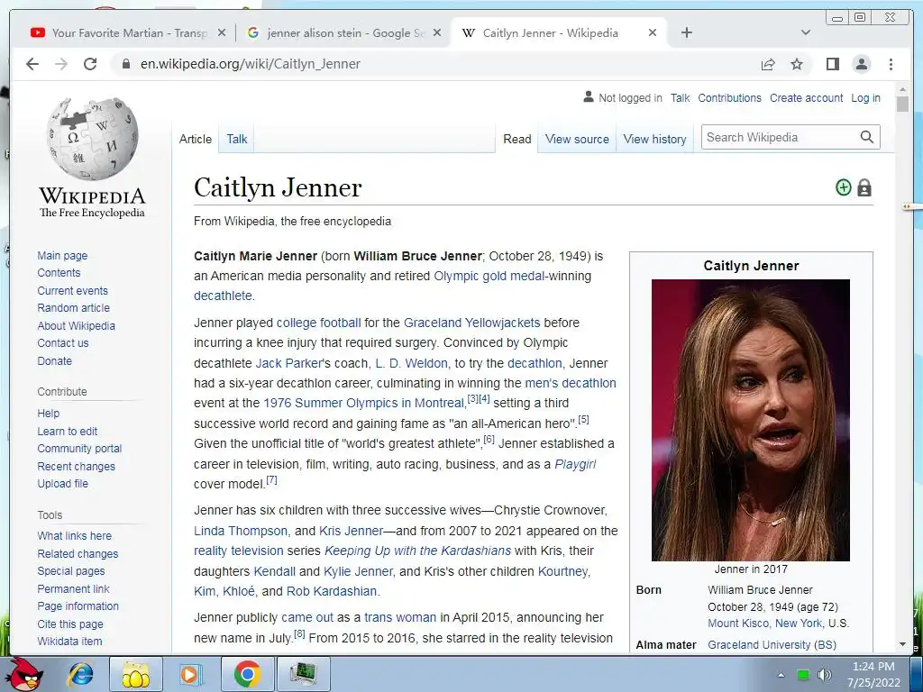Open the View history tab
923x692 pixels.
coord(654,140)
